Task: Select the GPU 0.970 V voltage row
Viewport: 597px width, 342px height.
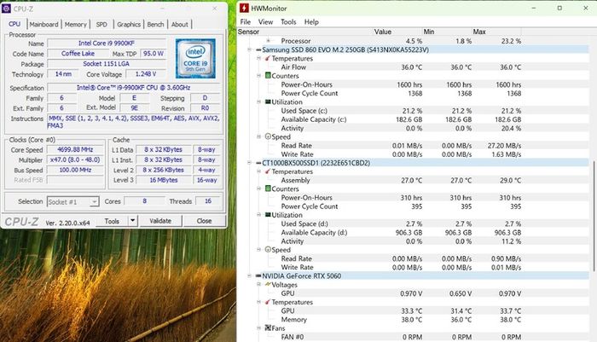Action: 413,293
